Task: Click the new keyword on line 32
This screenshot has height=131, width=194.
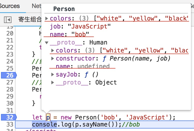Action: pyautogui.click(x=66, y=117)
